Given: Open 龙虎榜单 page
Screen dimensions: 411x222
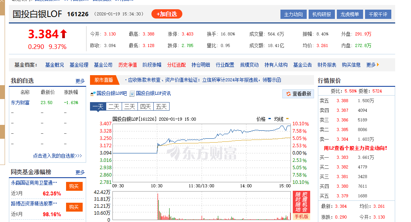Looking at the screenshot, I should [350, 14].
